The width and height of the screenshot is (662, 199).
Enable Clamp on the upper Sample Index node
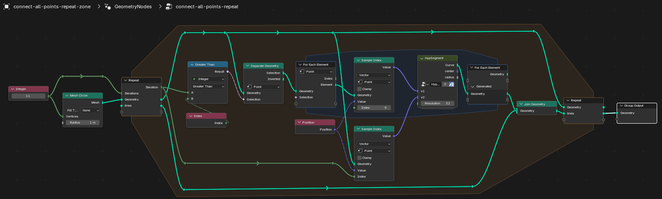click(360, 89)
